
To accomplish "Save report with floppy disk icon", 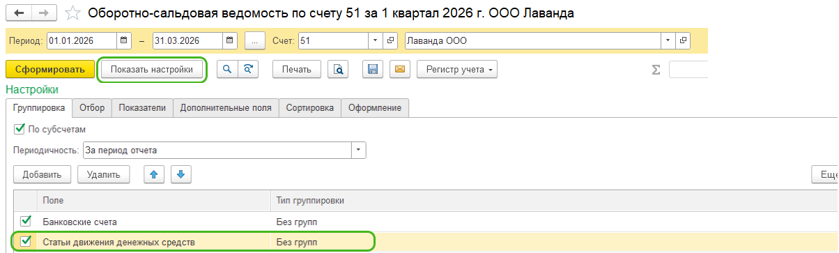I will [x=373, y=69].
